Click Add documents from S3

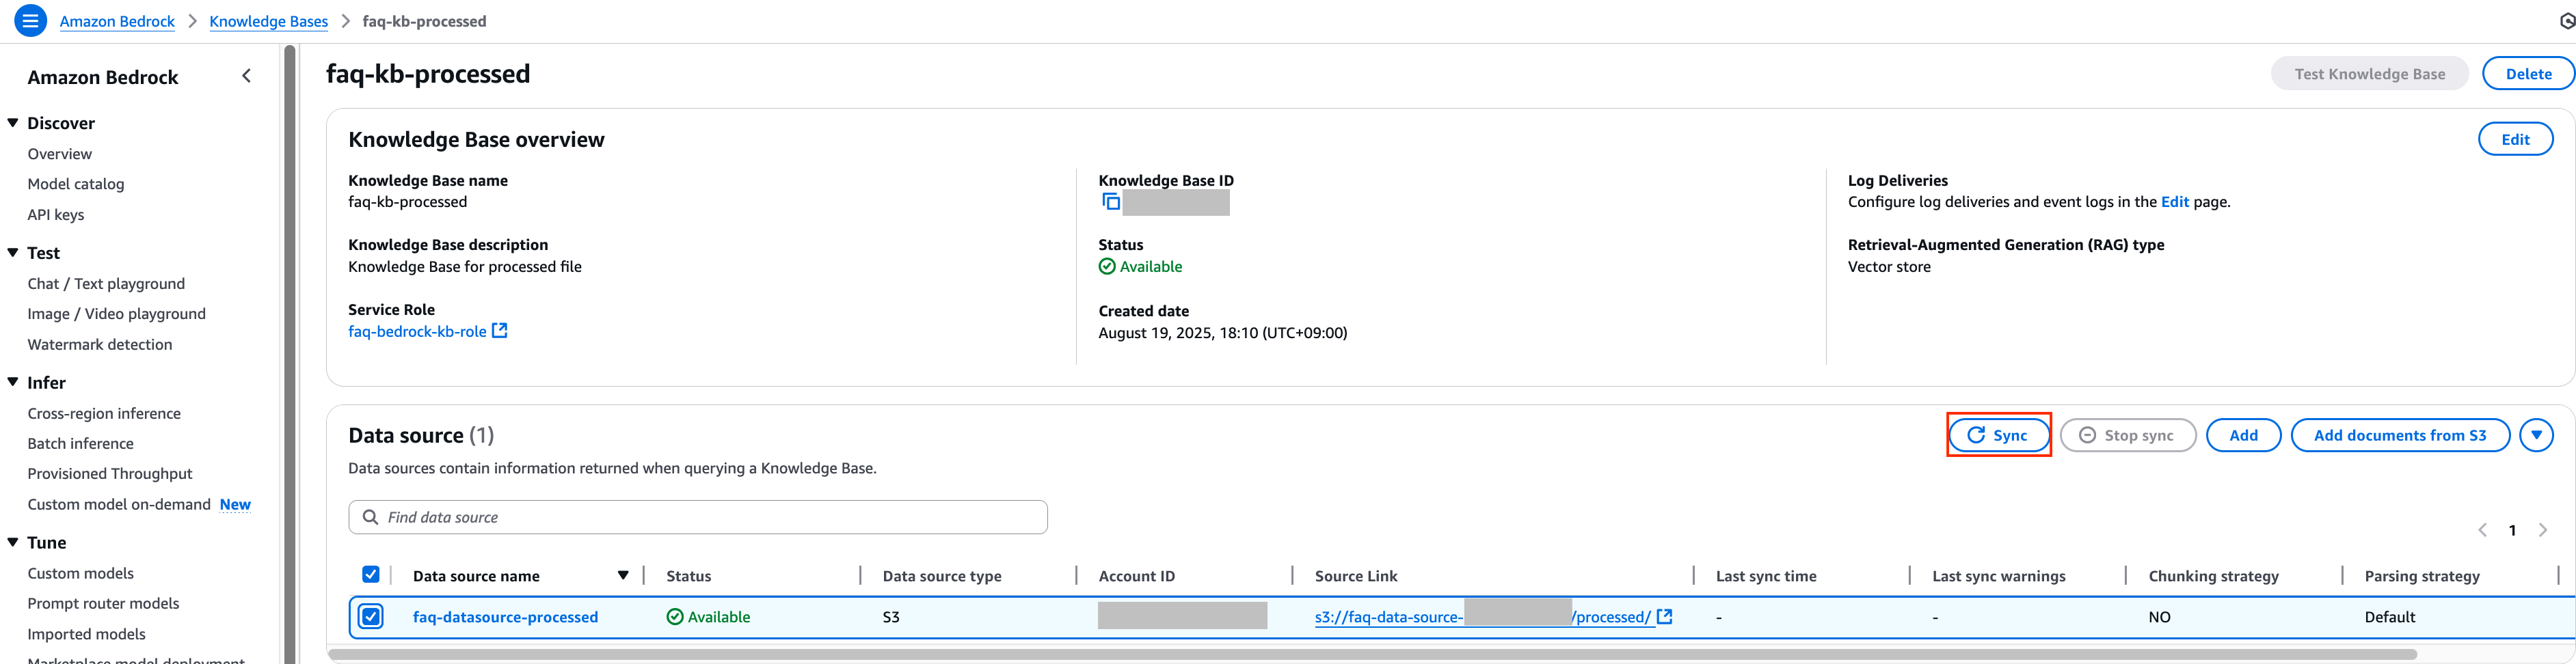click(2399, 435)
